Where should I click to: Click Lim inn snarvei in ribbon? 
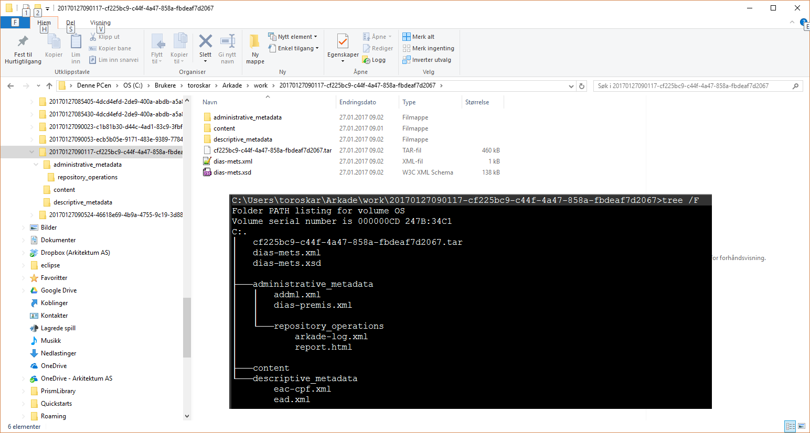coord(114,60)
